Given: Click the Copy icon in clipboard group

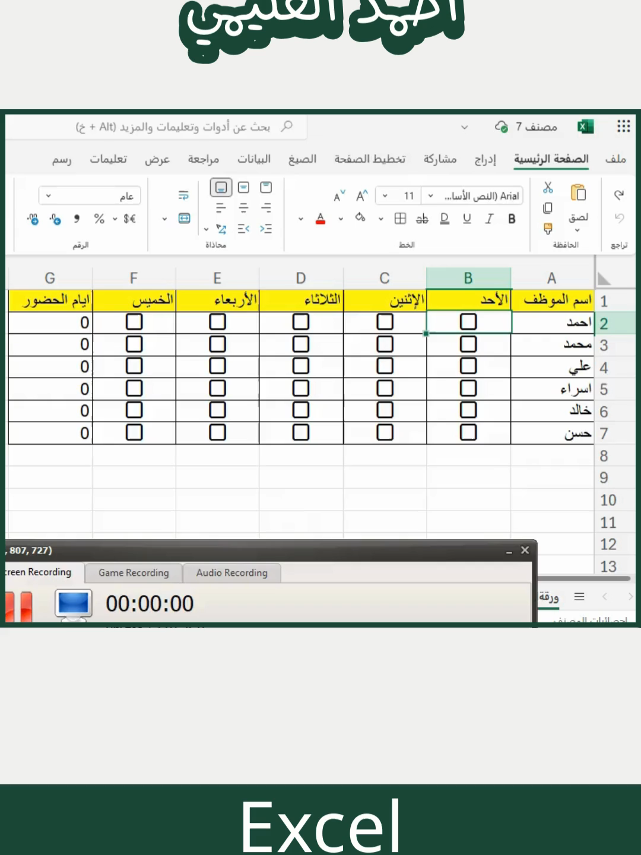Looking at the screenshot, I should coord(548,208).
